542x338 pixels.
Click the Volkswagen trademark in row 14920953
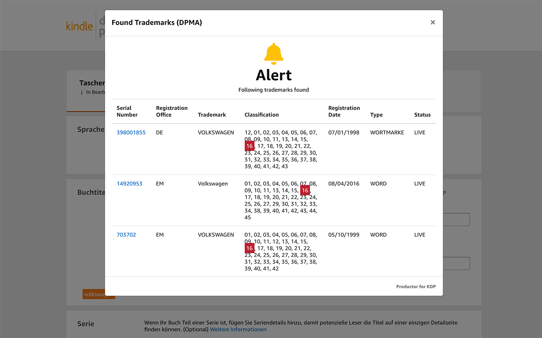213,184
